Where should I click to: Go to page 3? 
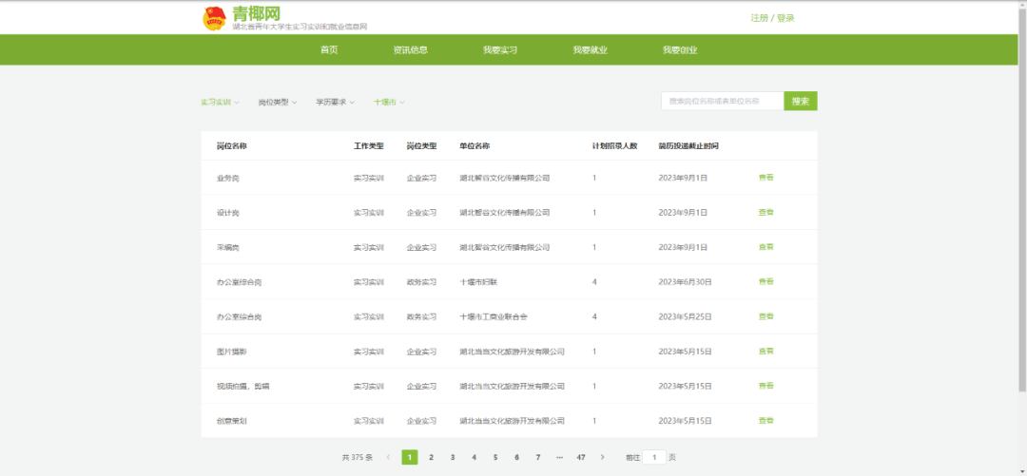click(x=453, y=457)
